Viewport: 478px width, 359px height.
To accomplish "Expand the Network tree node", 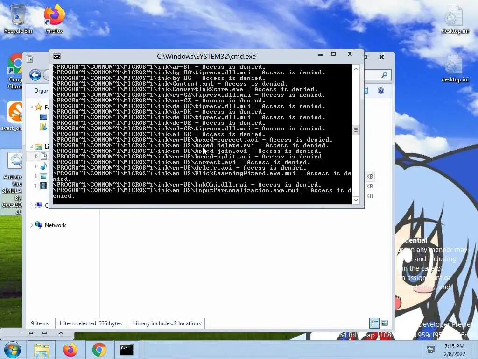I will pos(31,225).
